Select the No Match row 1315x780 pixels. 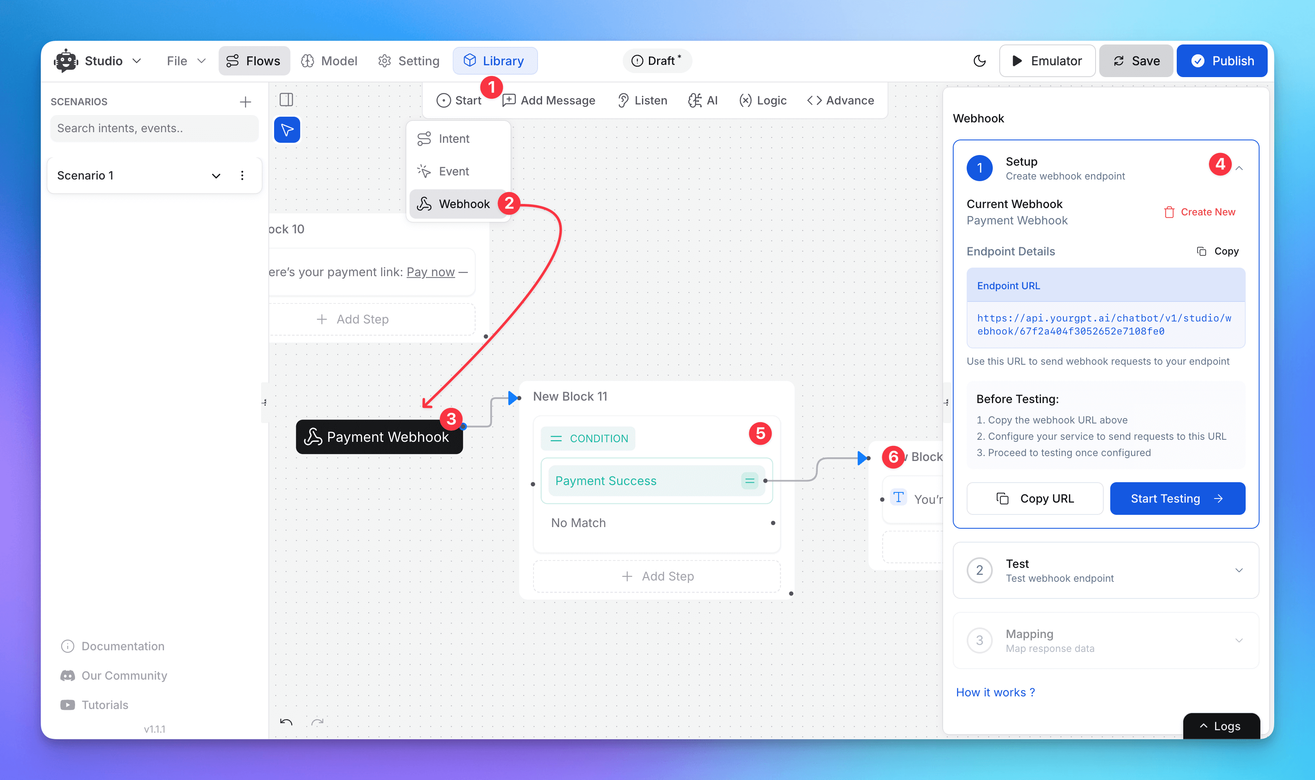657,523
